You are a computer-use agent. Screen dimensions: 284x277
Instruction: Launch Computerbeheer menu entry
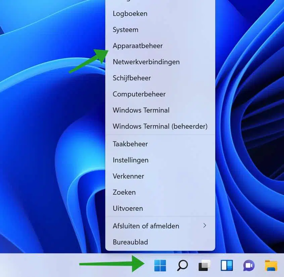pos(160,94)
